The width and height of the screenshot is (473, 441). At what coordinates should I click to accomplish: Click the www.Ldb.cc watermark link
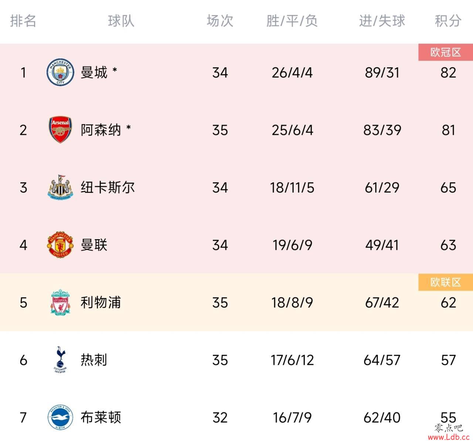coord(449,437)
